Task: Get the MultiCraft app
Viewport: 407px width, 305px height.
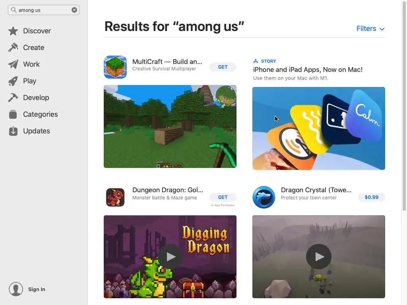Action: 223,67
